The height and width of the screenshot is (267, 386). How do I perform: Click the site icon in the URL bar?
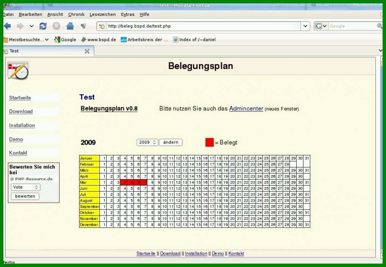102,26
